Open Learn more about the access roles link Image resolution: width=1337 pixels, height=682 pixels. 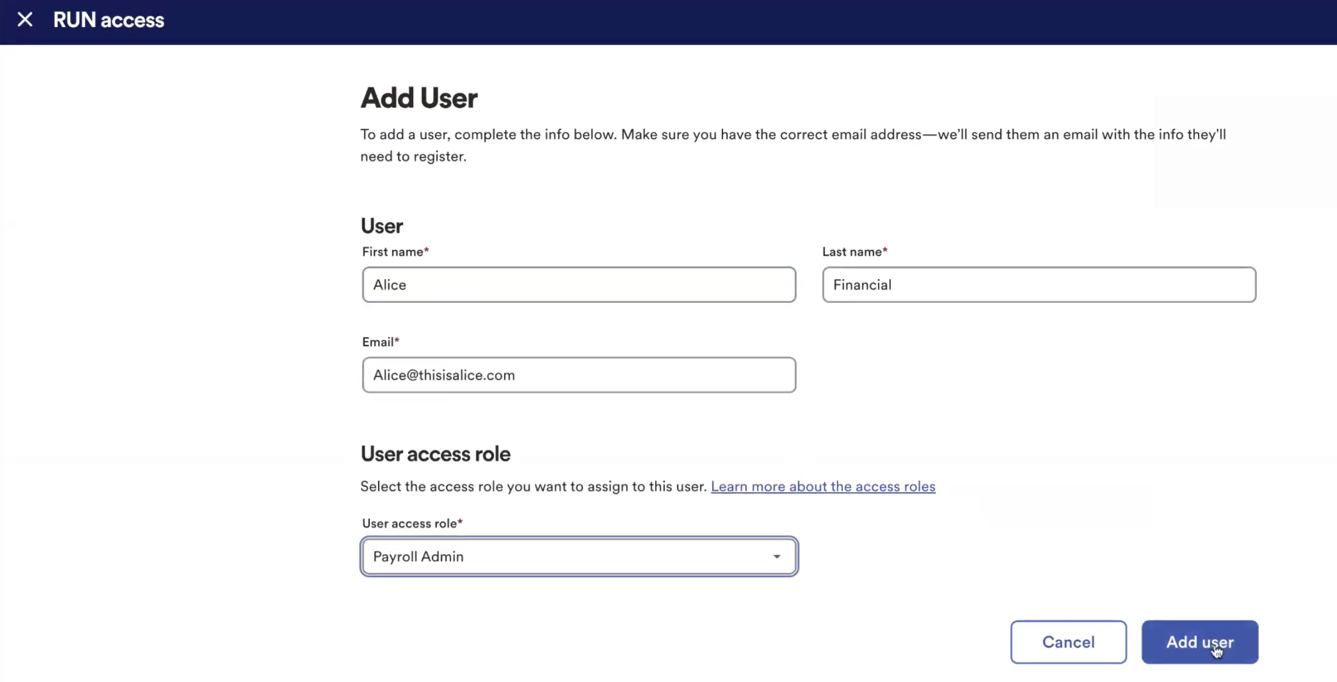point(823,487)
